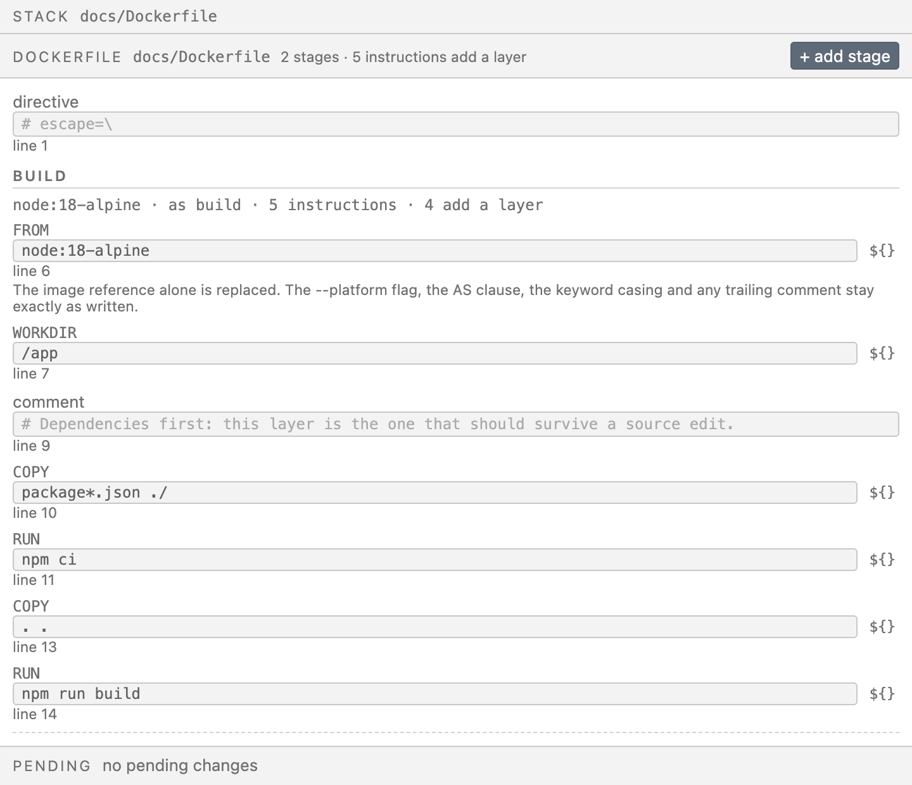
Task: Click the docs/Dockerfile path beside DOCKERFILE
Action: 201,57
